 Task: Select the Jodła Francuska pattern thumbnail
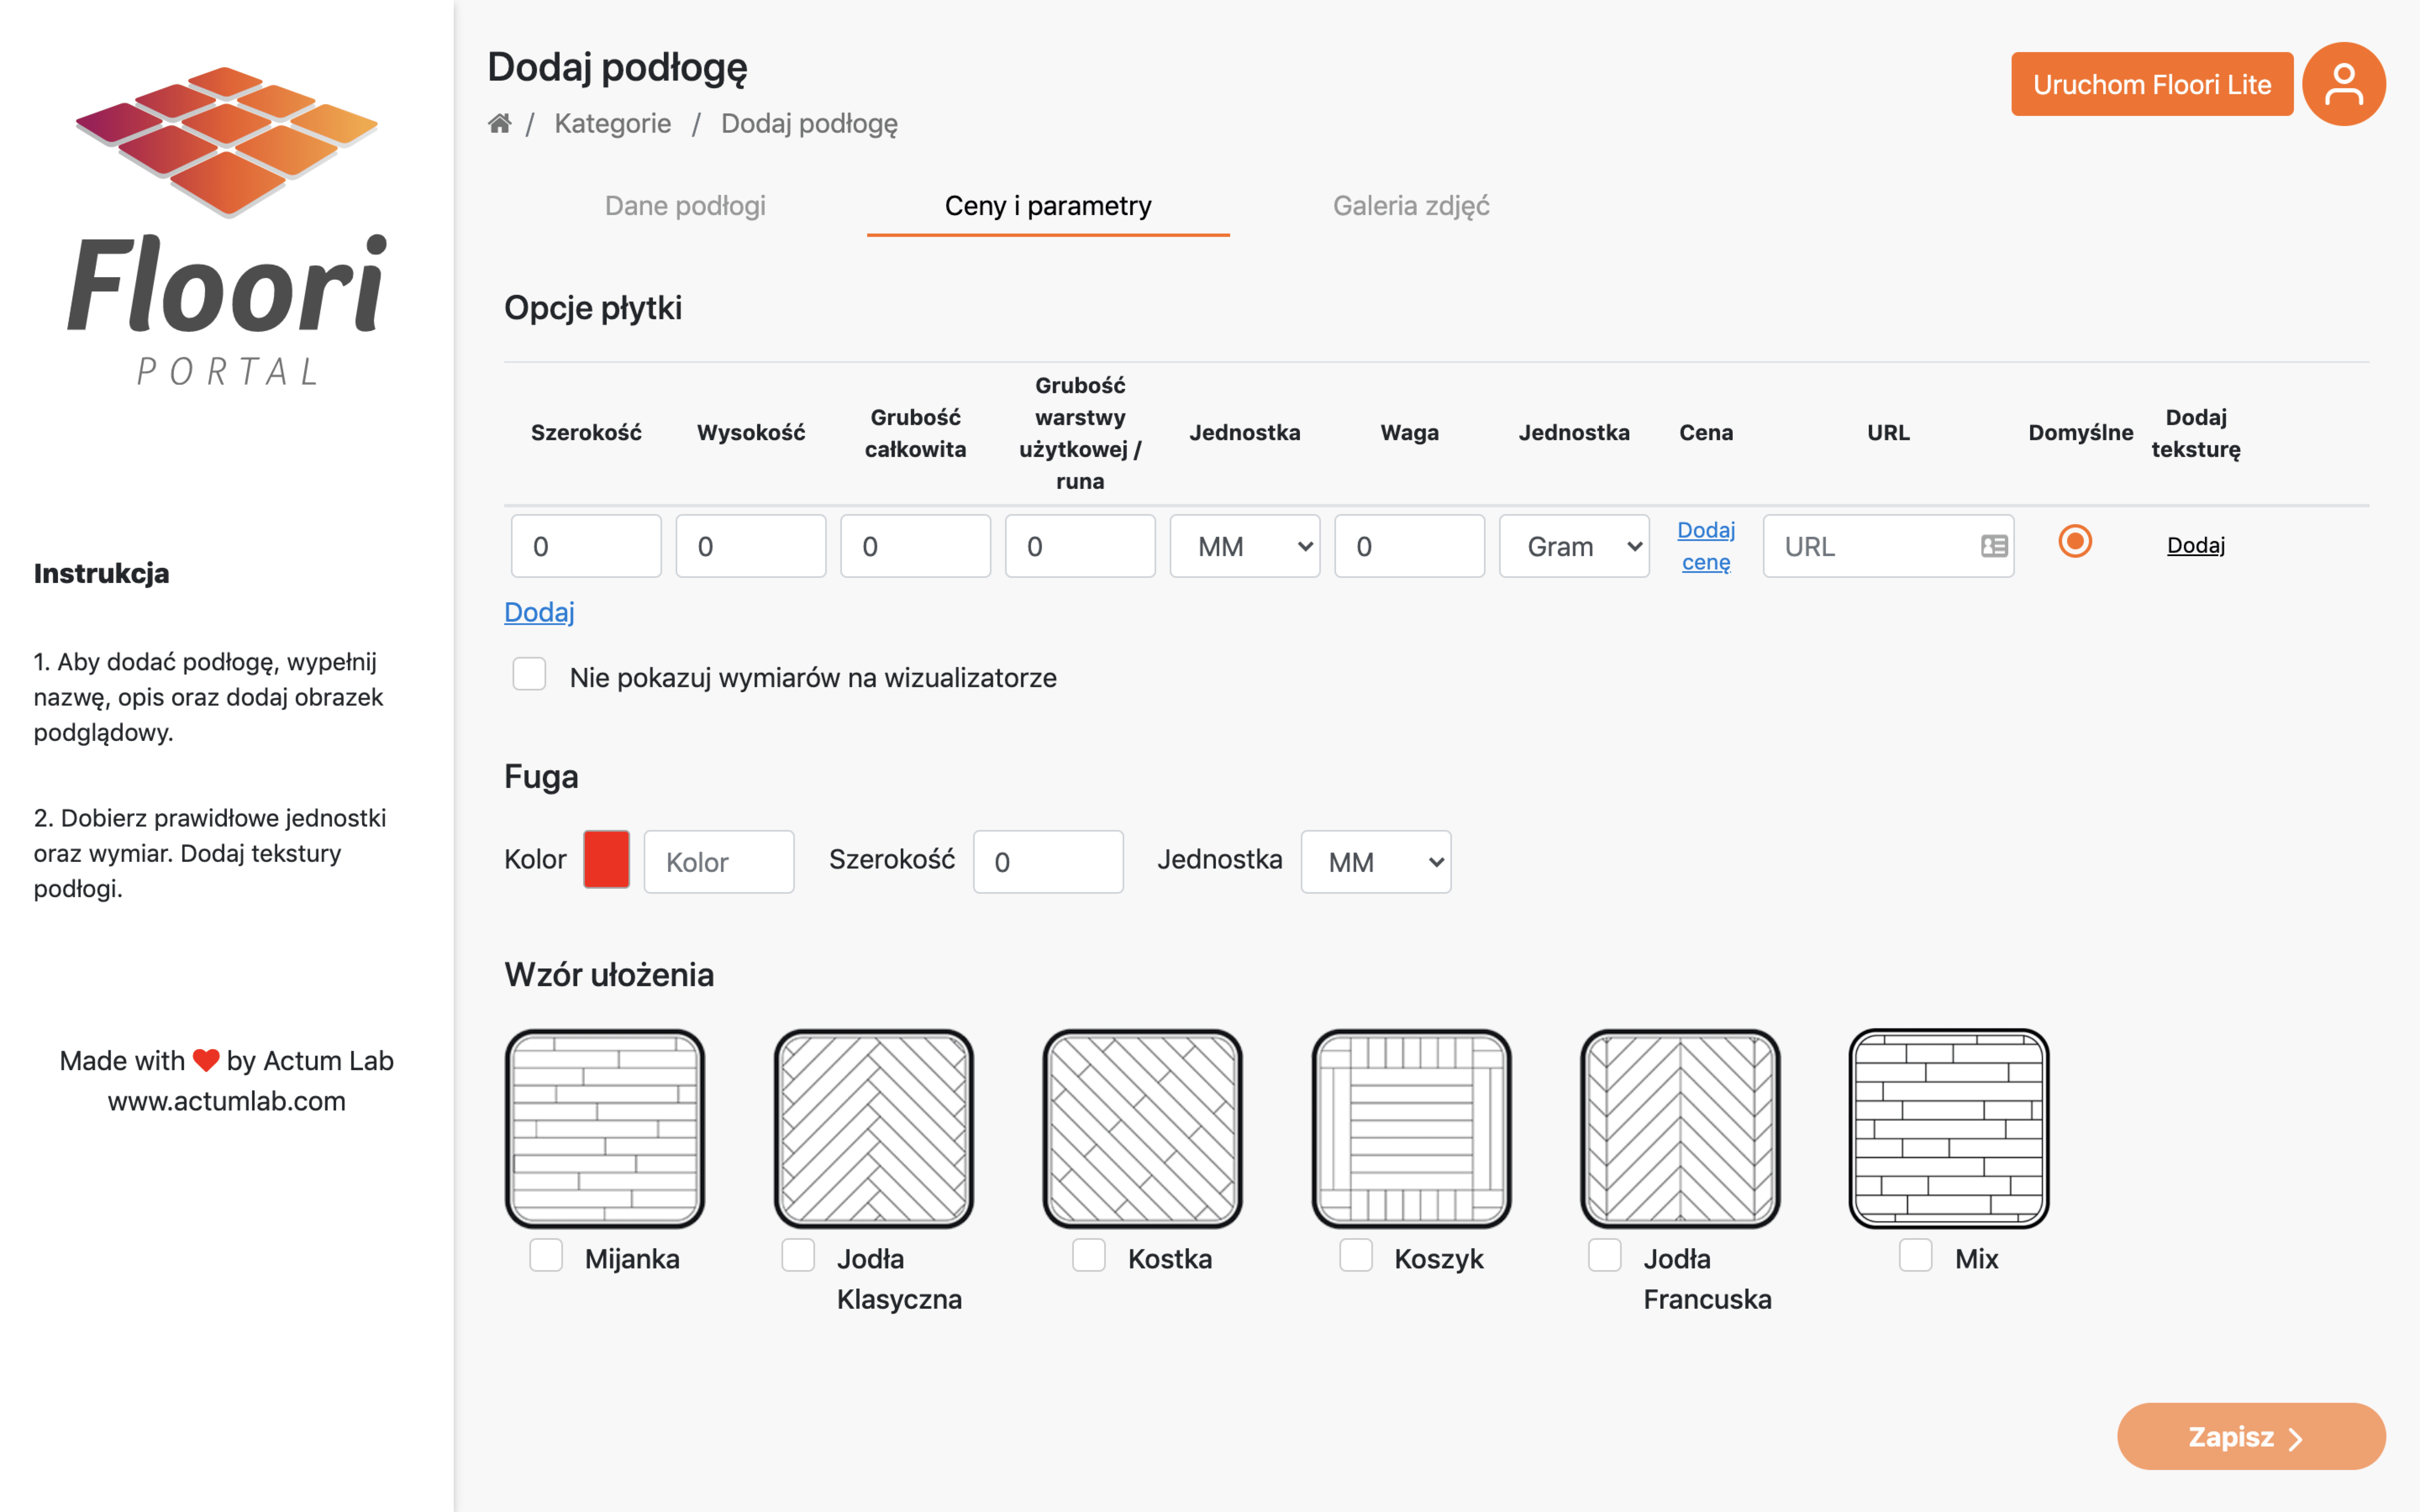tap(1680, 1128)
